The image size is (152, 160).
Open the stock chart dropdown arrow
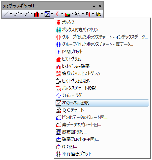point(93,14)
